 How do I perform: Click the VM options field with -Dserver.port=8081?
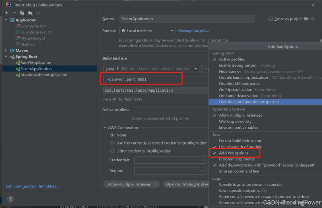tap(156, 80)
